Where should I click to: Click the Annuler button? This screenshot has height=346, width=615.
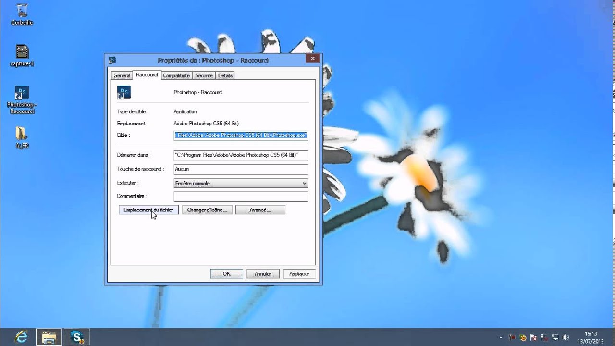(x=263, y=273)
